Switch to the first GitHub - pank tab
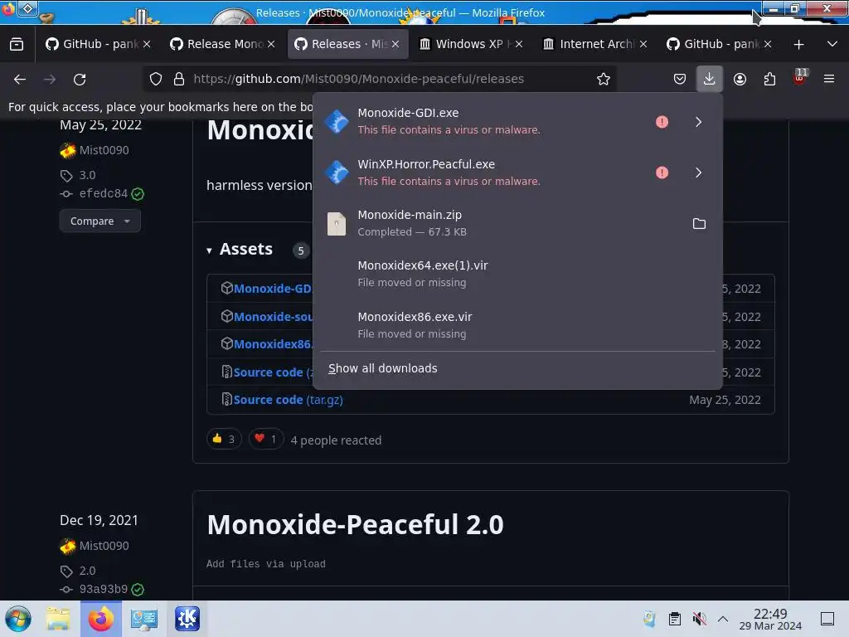The height and width of the screenshot is (637, 849). coord(99,44)
